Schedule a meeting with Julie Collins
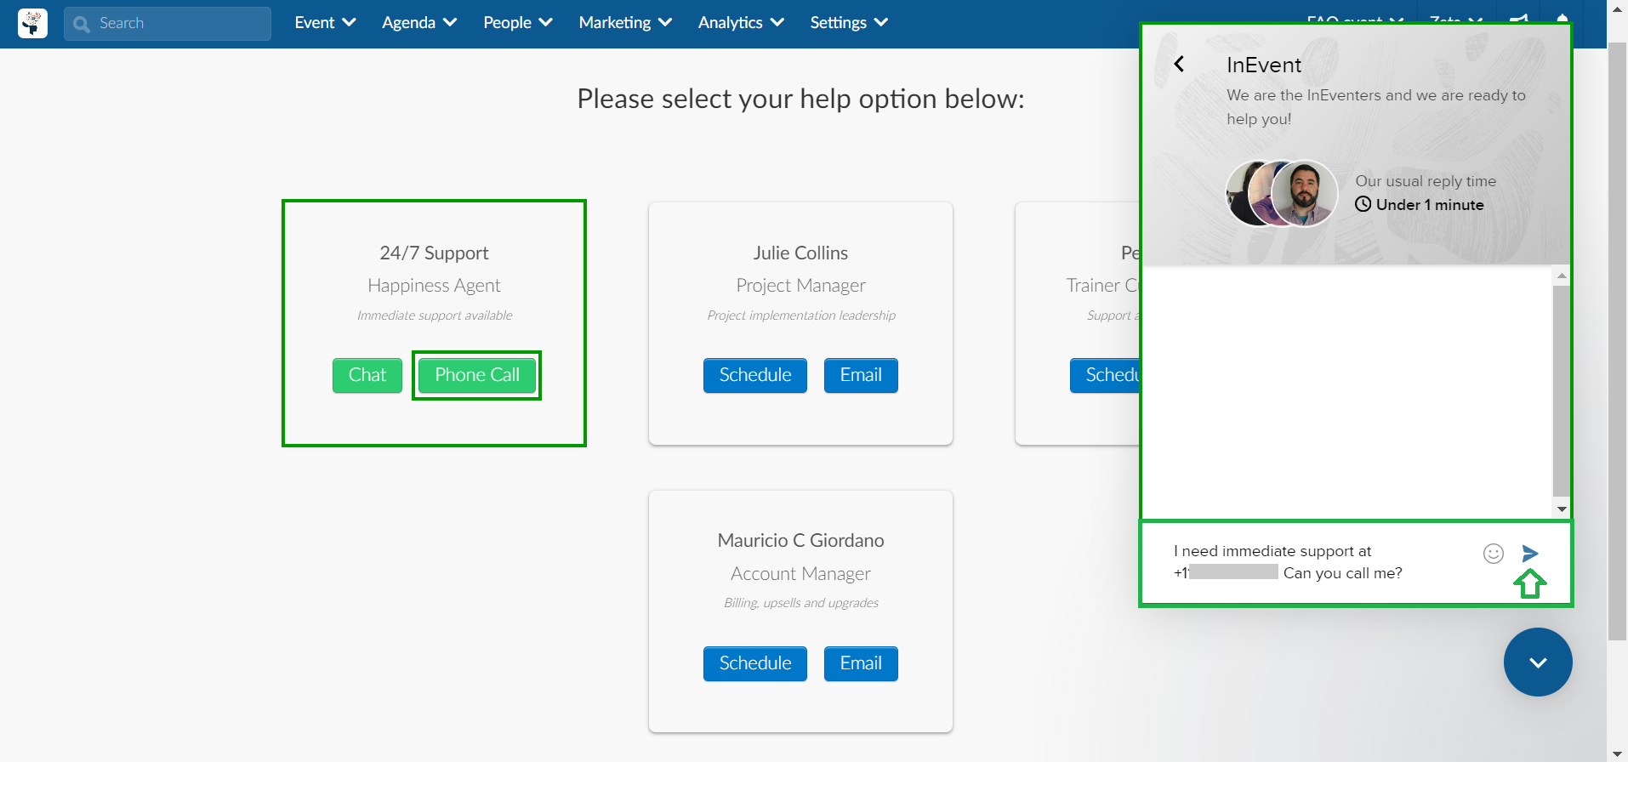The height and width of the screenshot is (796, 1628). point(755,375)
